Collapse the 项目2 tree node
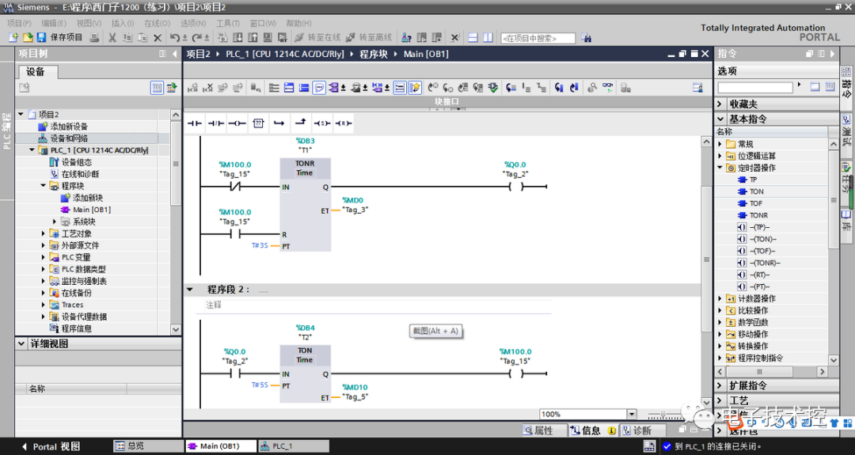 [x=21, y=115]
